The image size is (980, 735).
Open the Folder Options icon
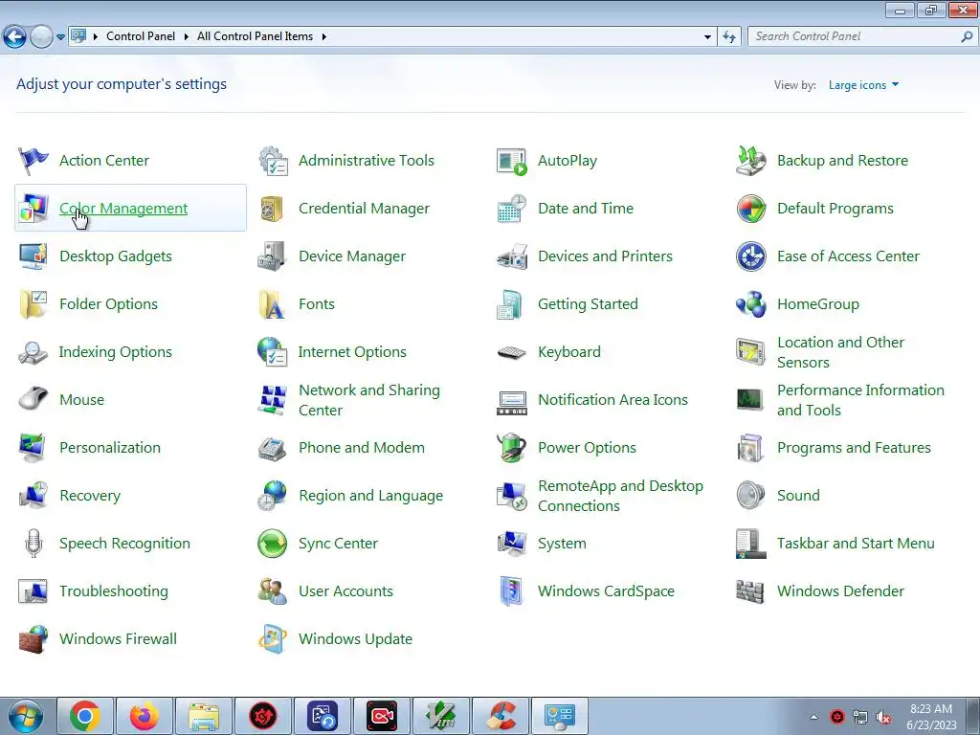[33, 304]
